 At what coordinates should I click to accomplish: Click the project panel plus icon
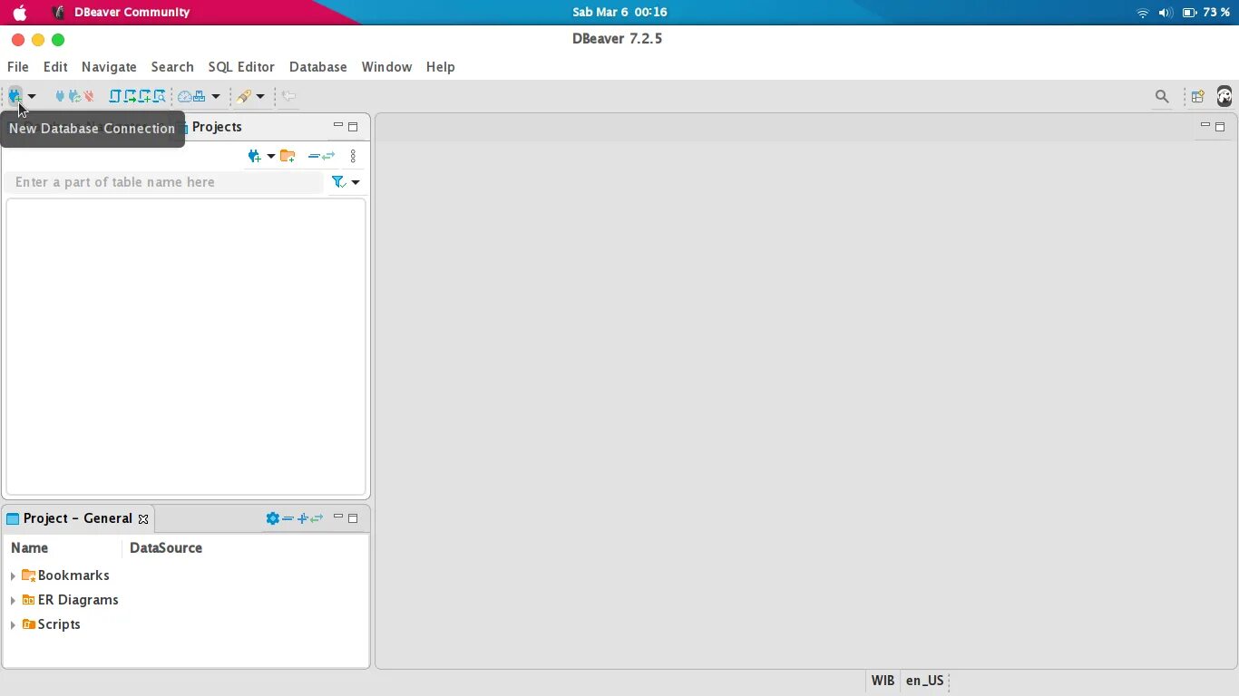(x=302, y=518)
